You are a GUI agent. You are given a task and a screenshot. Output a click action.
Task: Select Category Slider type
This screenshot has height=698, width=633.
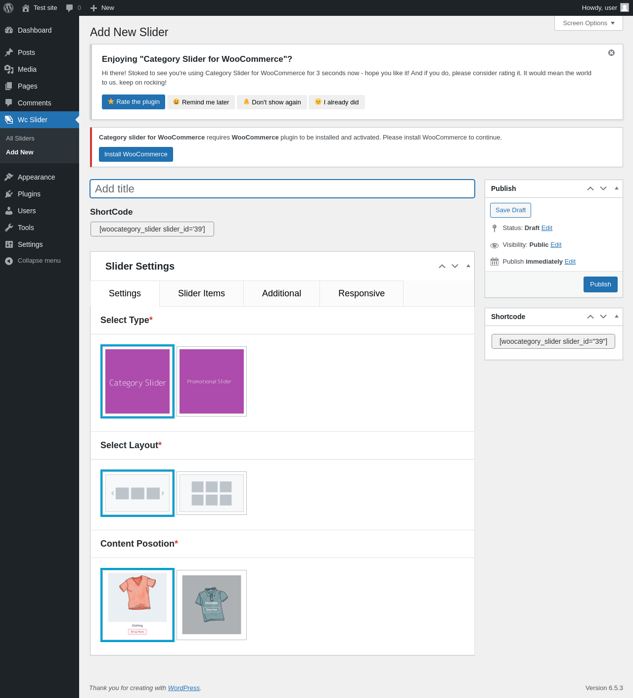coord(137,381)
